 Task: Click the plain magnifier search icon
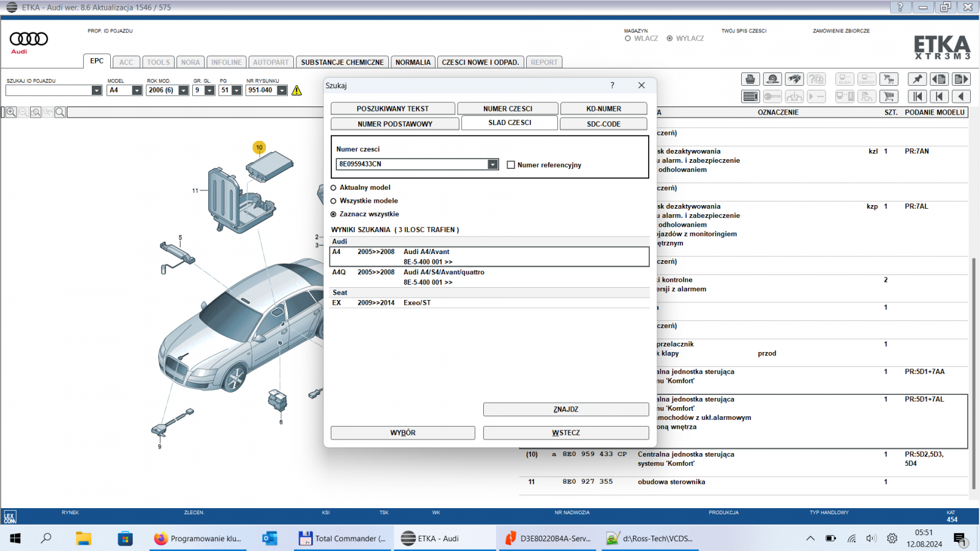pos(60,112)
